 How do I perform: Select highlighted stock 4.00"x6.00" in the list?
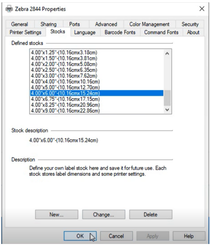click(97, 93)
